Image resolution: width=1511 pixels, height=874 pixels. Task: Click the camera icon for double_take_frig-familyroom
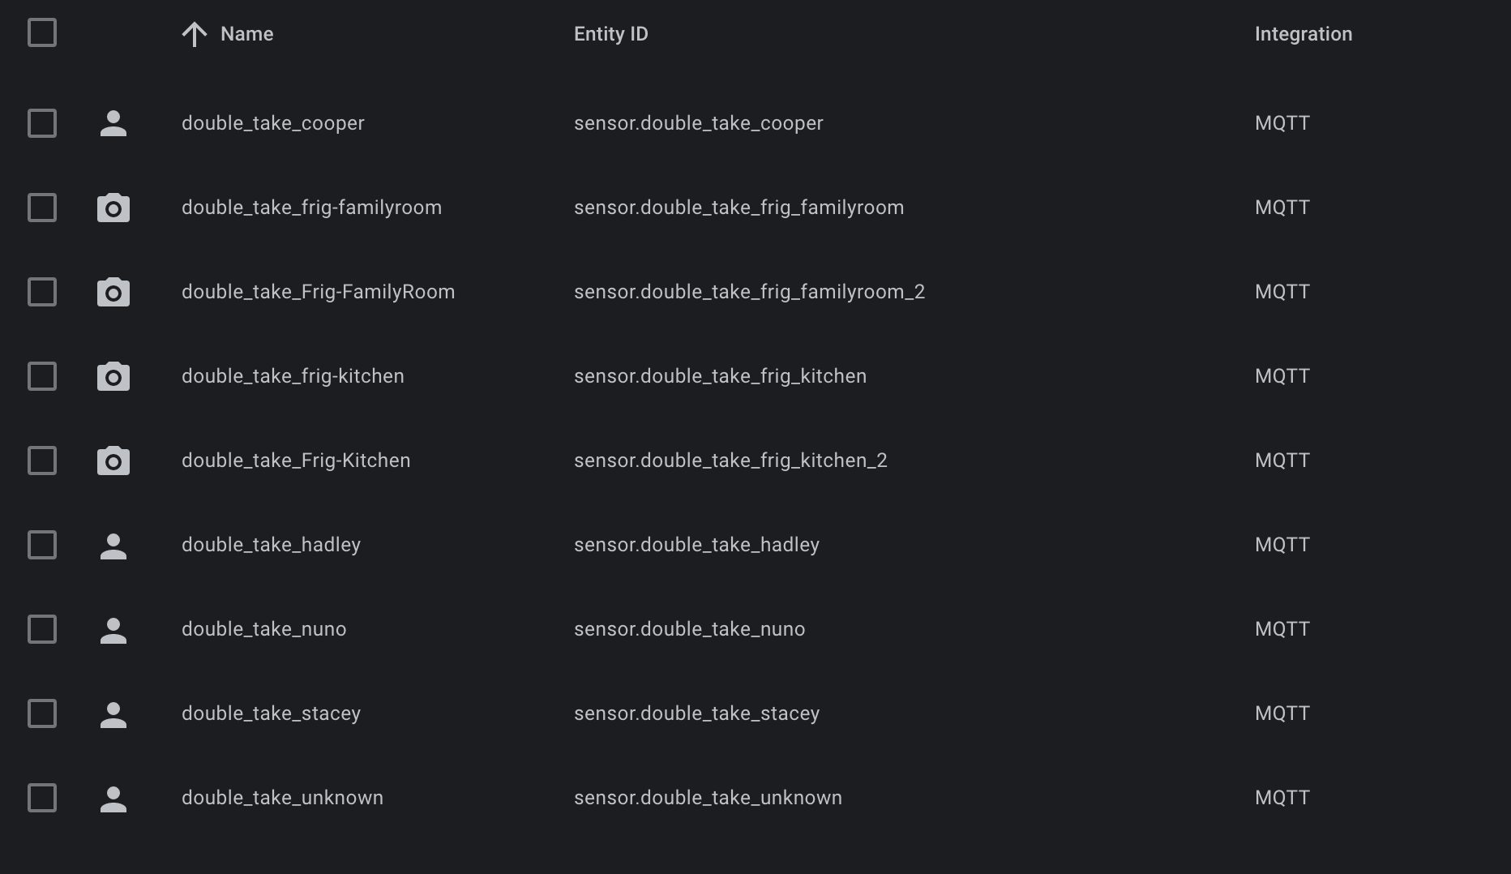(x=113, y=208)
